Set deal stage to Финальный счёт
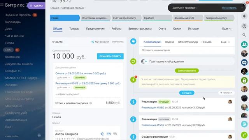 188,18
